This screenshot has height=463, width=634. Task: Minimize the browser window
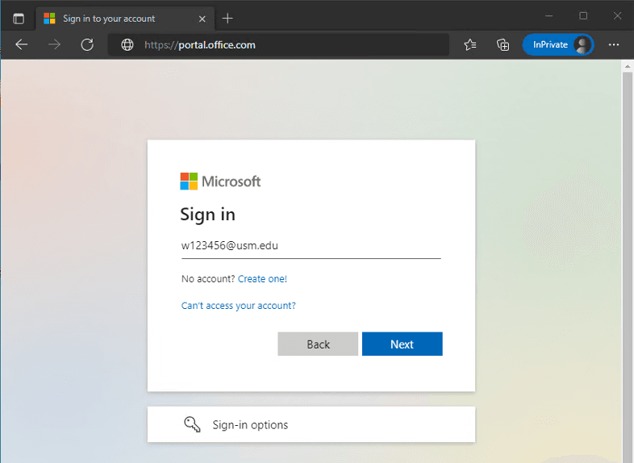tap(548, 16)
